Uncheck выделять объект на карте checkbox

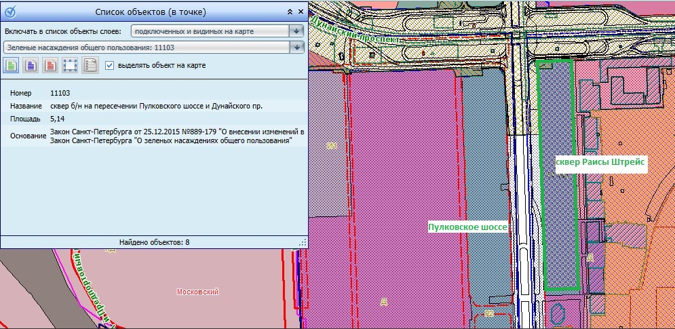(109, 65)
